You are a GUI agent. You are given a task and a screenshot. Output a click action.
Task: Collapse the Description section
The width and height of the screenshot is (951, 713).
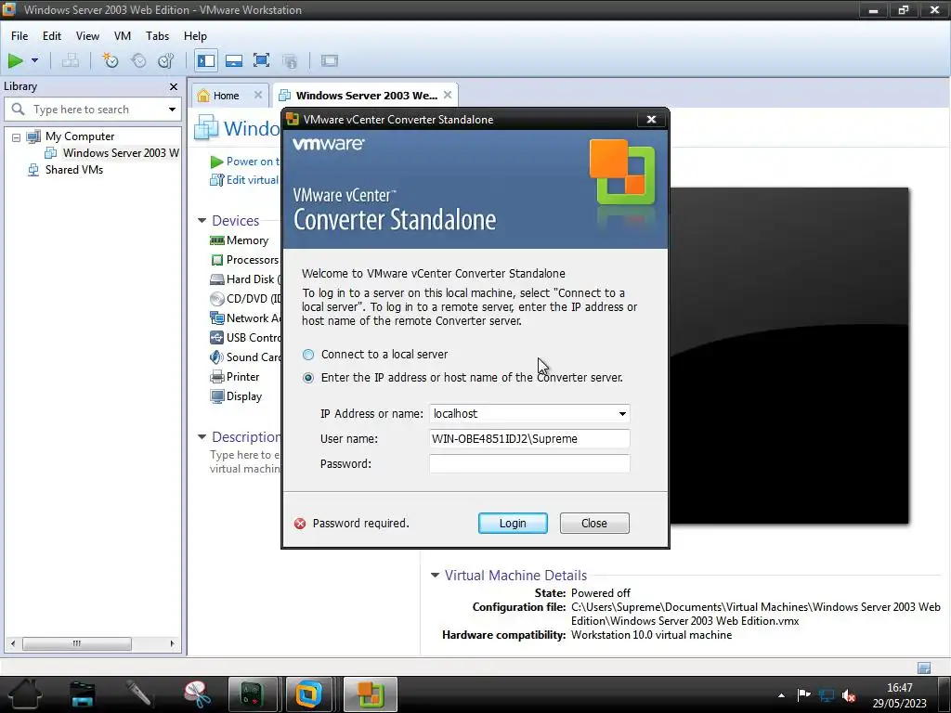click(202, 436)
